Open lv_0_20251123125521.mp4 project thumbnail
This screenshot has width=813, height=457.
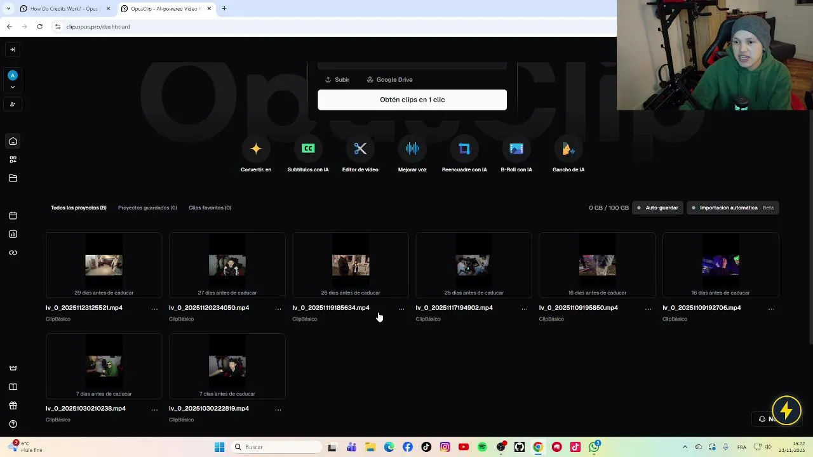click(104, 265)
